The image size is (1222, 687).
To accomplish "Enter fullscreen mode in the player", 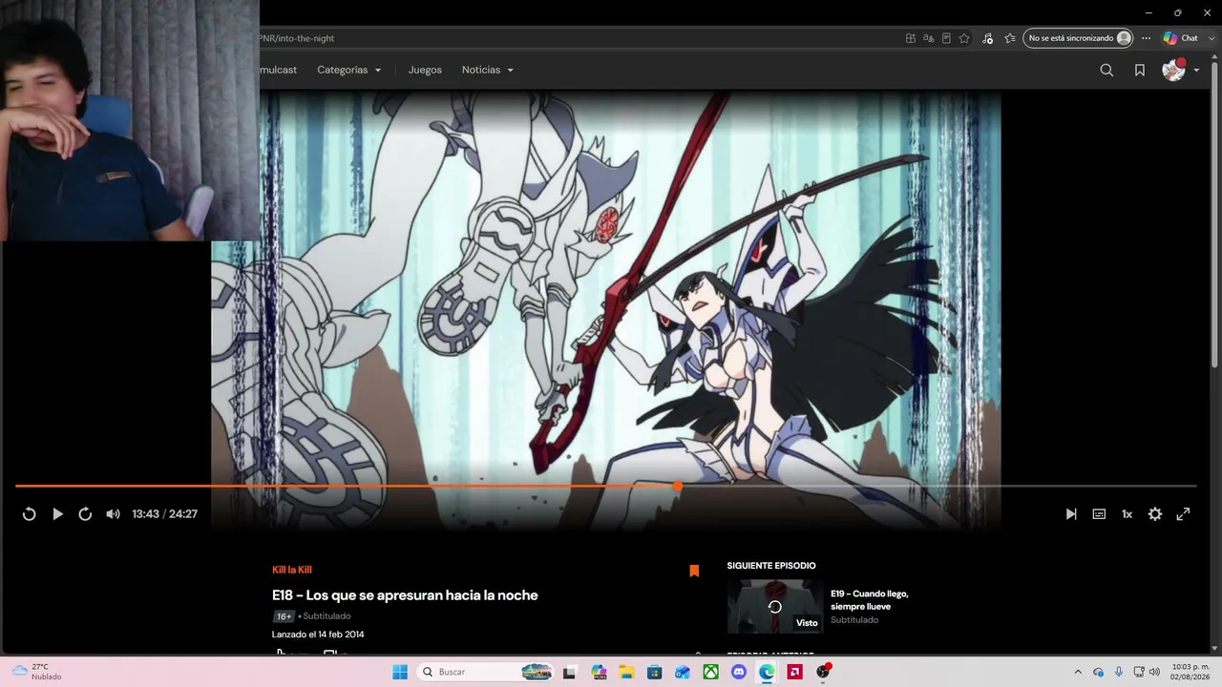I will [x=1183, y=514].
